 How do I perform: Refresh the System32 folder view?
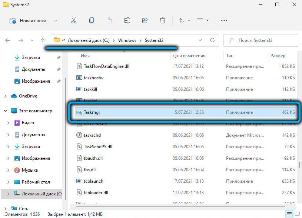click(x=212, y=40)
